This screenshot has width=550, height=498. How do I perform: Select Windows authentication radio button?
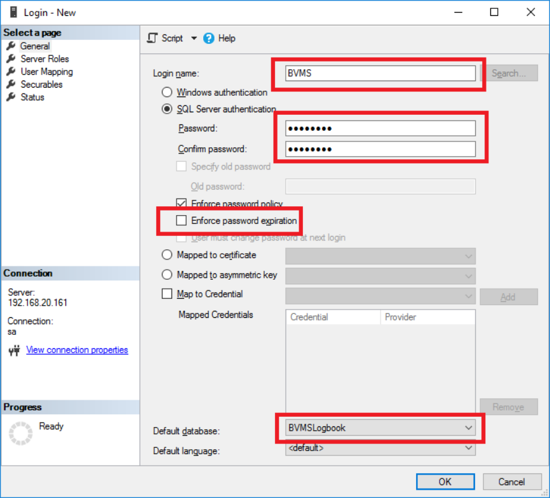[167, 92]
